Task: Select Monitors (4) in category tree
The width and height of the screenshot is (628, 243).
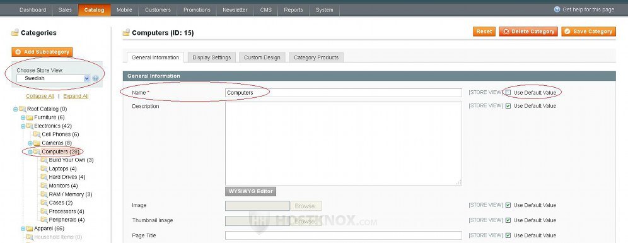Action: coord(63,186)
